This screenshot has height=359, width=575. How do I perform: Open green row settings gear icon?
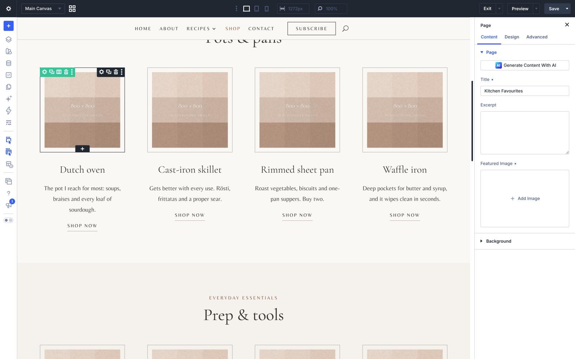[x=45, y=72]
